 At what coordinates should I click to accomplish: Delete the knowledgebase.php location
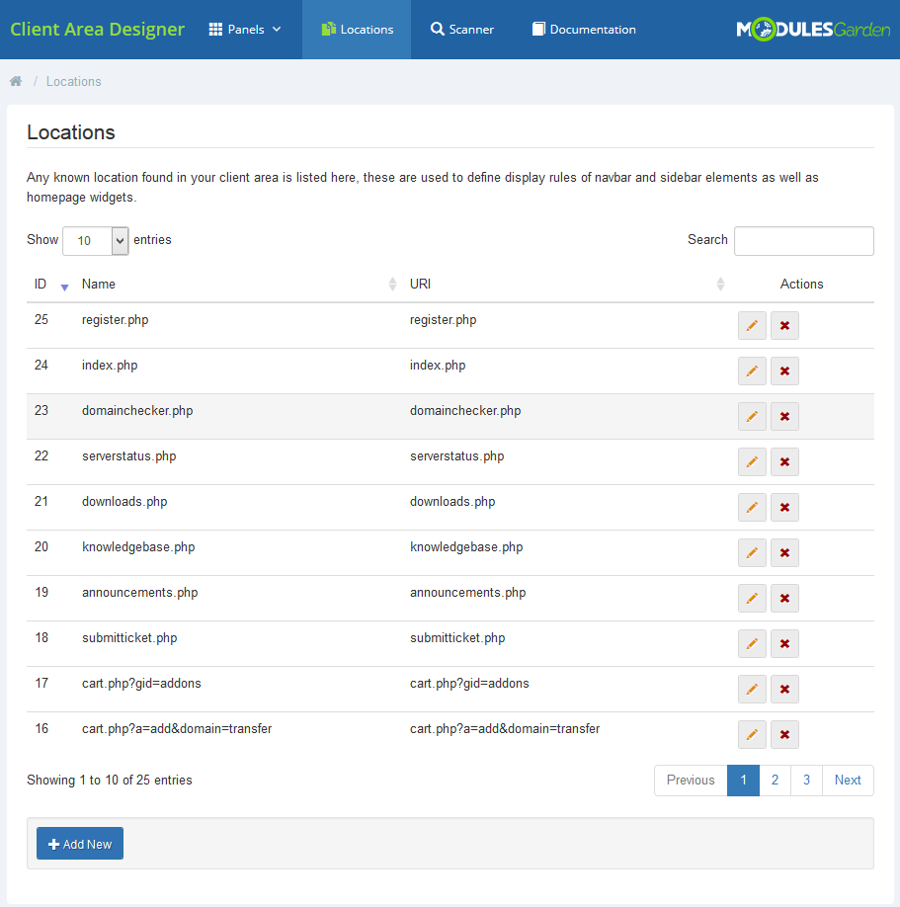pos(784,553)
